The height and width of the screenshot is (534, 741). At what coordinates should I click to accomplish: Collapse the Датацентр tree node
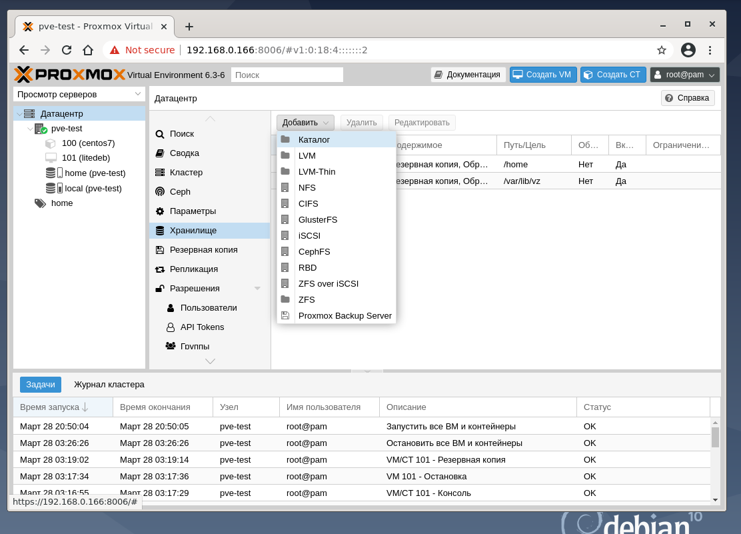pyautogui.click(x=19, y=114)
